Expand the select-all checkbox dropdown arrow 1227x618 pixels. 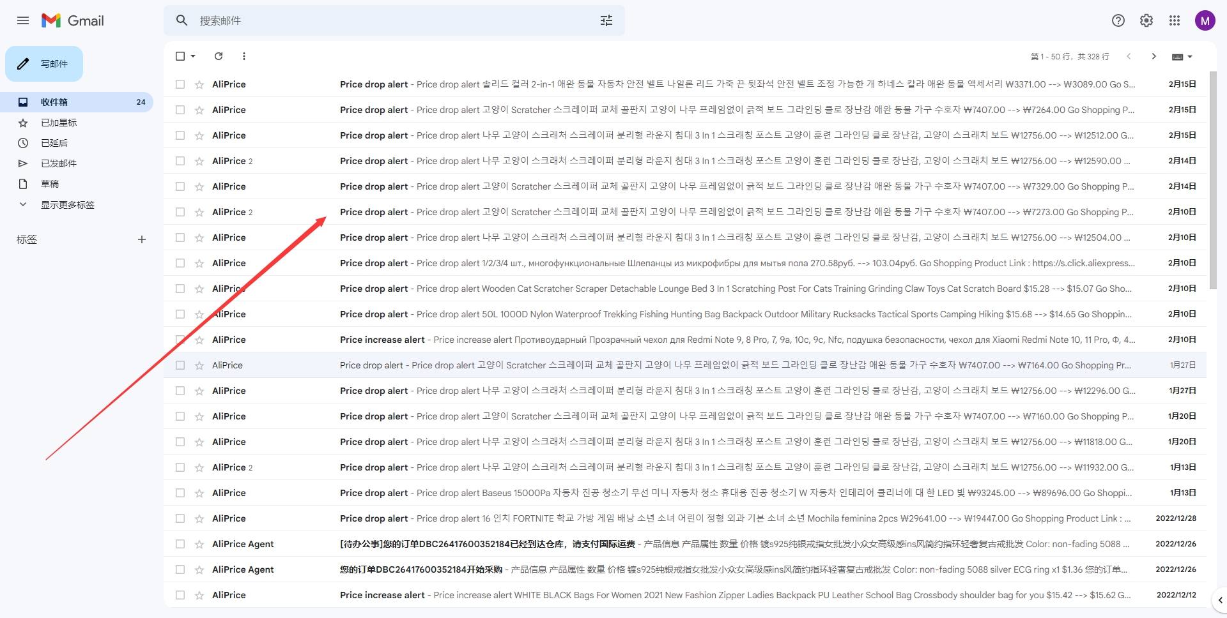tap(193, 56)
